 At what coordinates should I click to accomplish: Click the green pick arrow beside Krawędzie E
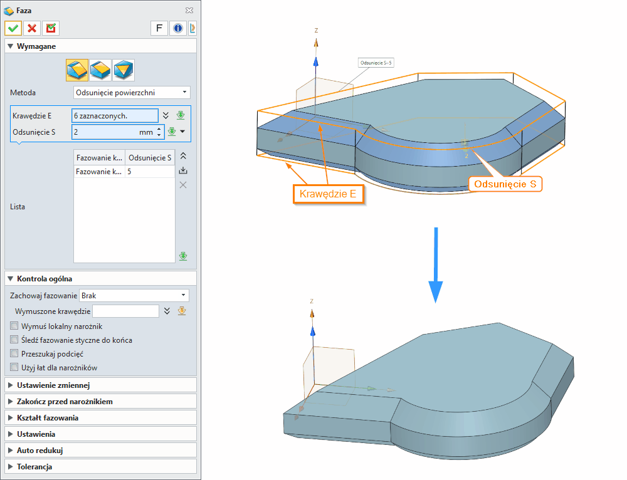coord(181,115)
